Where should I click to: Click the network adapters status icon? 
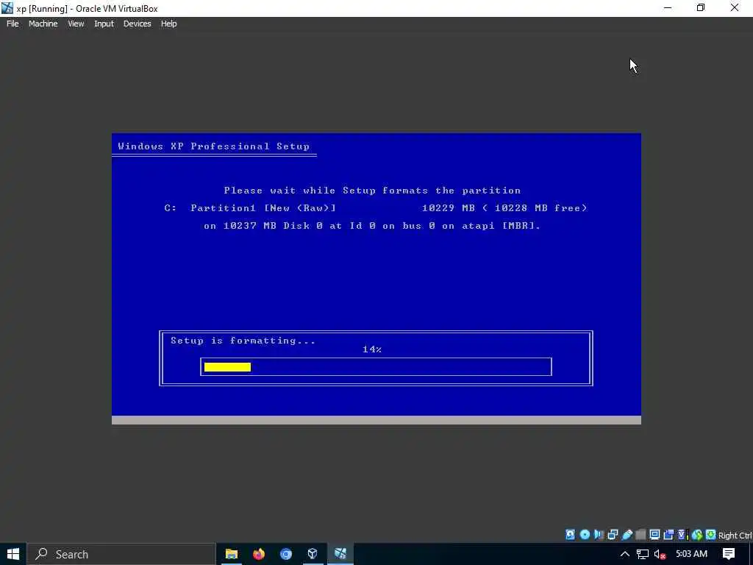pyautogui.click(x=613, y=535)
